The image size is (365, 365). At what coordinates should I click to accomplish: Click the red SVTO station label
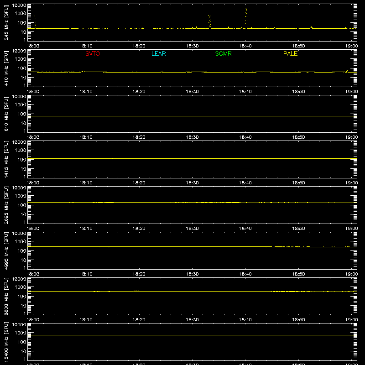pos(93,53)
